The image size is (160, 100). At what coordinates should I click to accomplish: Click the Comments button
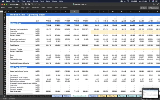pos(154,8)
